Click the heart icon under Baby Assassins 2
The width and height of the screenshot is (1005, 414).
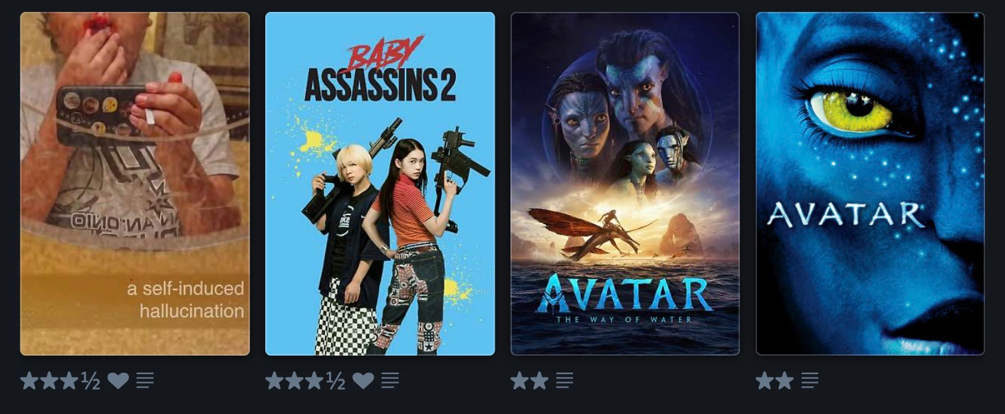[363, 381]
